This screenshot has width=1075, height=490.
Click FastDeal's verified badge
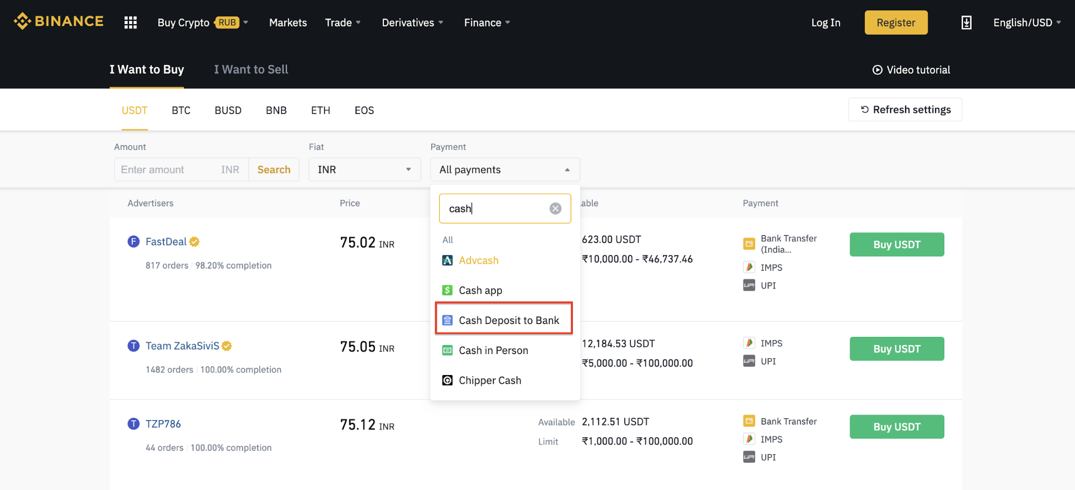click(x=195, y=242)
